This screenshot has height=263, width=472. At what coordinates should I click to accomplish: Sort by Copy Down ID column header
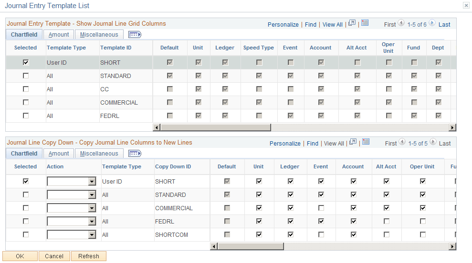pyautogui.click(x=173, y=166)
